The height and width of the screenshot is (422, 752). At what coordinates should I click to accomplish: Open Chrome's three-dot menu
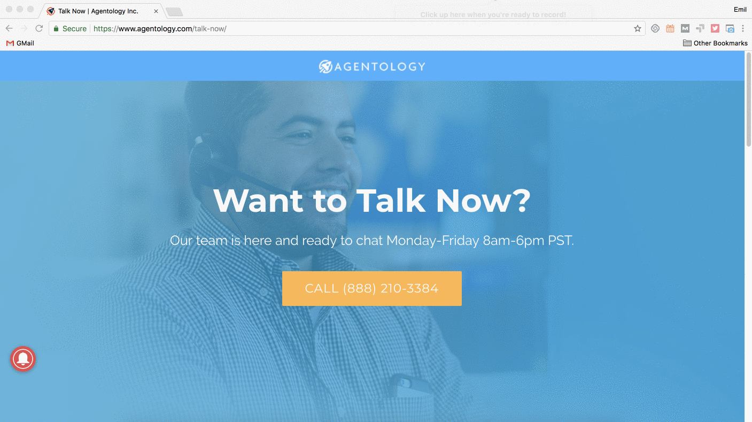tap(743, 29)
